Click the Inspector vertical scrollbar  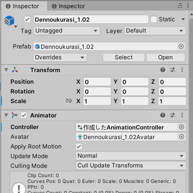(191, 106)
